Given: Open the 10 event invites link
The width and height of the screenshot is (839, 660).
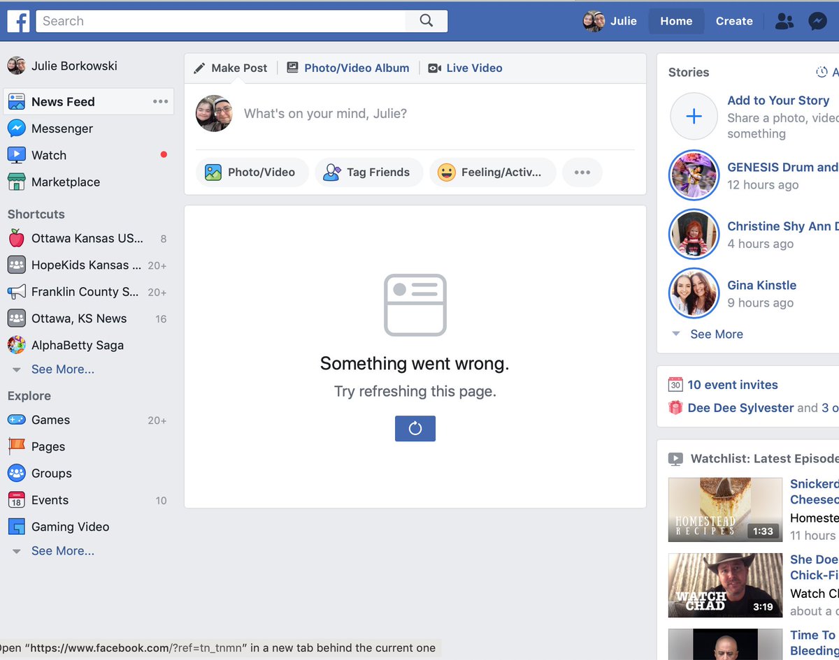Looking at the screenshot, I should [x=733, y=385].
